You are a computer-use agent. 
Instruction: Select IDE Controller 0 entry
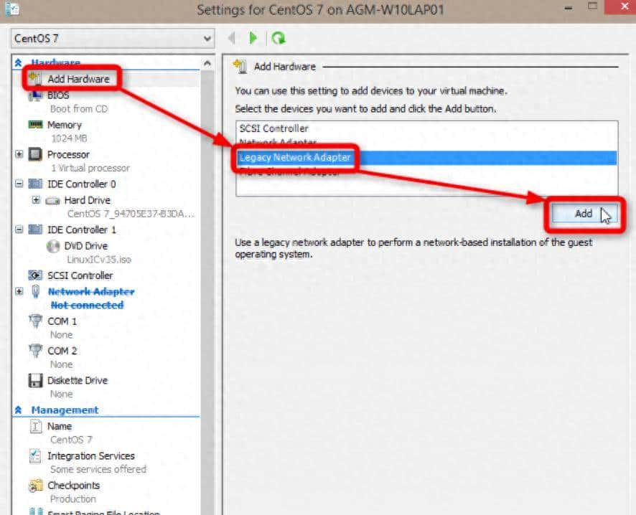click(x=82, y=184)
